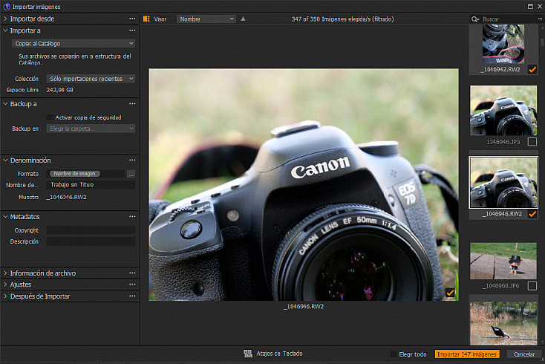
Task: Check the _1046960.JPG thumbnail checkbox
Action: pos(532,286)
